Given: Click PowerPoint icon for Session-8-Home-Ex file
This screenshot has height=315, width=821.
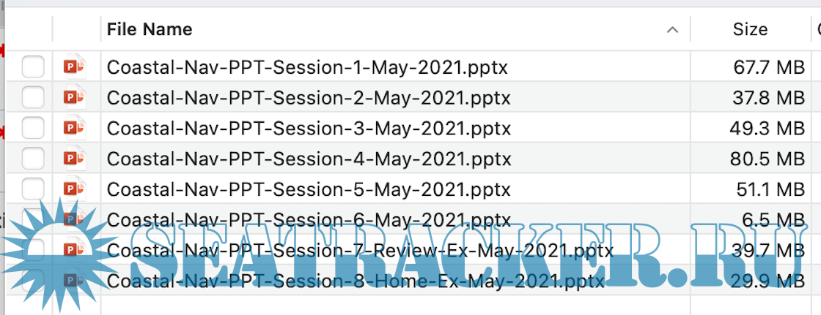Looking at the screenshot, I should pos(74,281).
